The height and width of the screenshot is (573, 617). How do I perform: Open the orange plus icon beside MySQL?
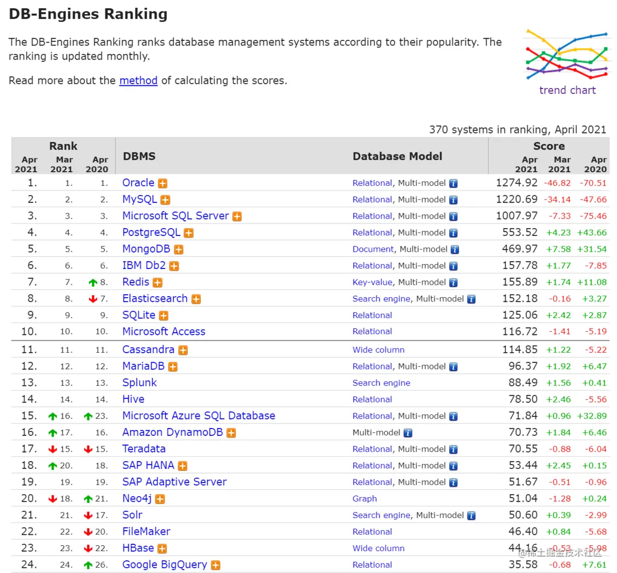point(165,200)
